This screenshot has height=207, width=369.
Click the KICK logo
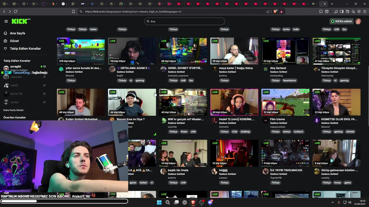[x=21, y=21]
